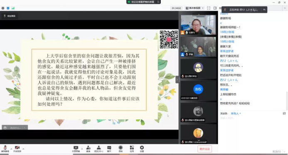Select the 浩权 participant video tile

198,91
